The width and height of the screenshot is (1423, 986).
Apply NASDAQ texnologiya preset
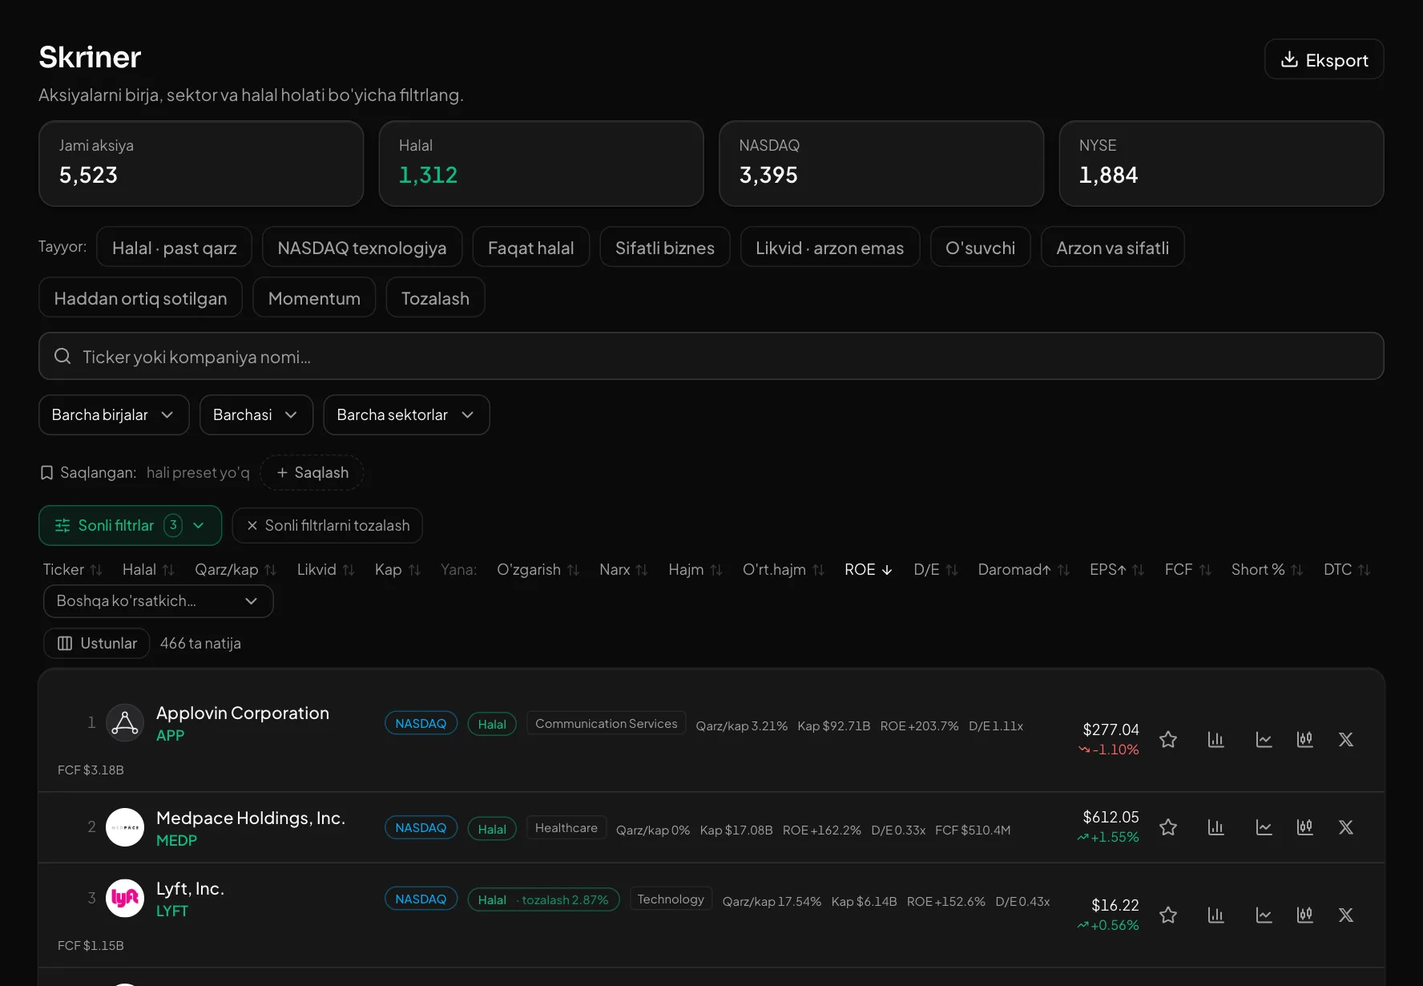[x=362, y=247]
